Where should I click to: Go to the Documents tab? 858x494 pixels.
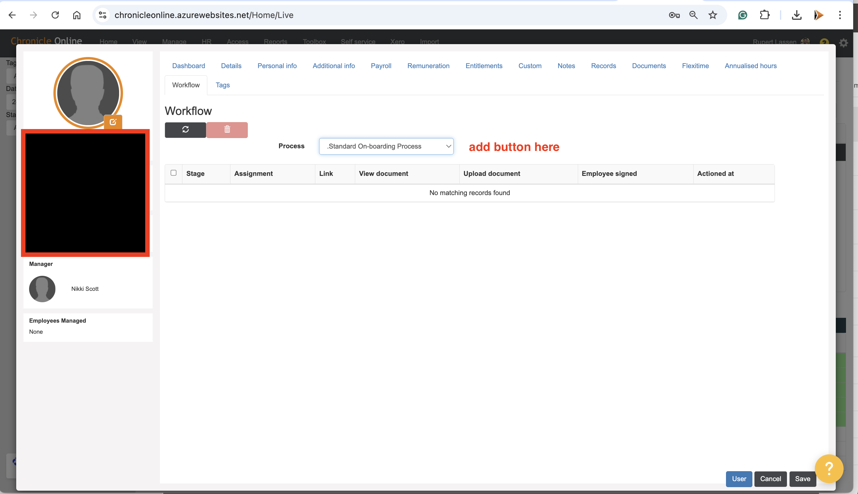click(x=648, y=66)
